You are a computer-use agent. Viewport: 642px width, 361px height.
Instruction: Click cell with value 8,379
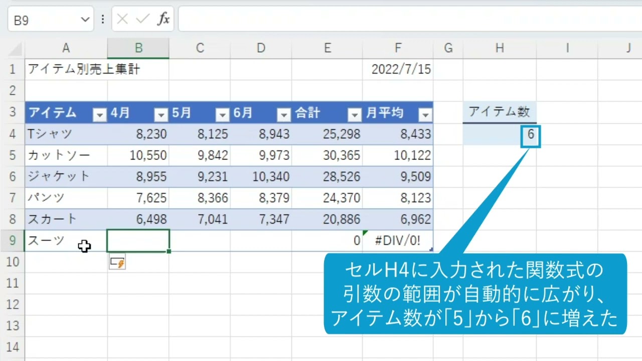coord(261,198)
